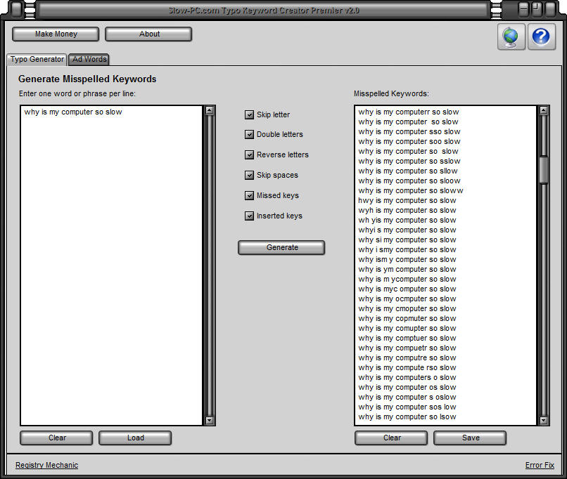This screenshot has width=567, height=479.
Task: Select 'why is my cmoputer so slow' row
Action: [407, 308]
